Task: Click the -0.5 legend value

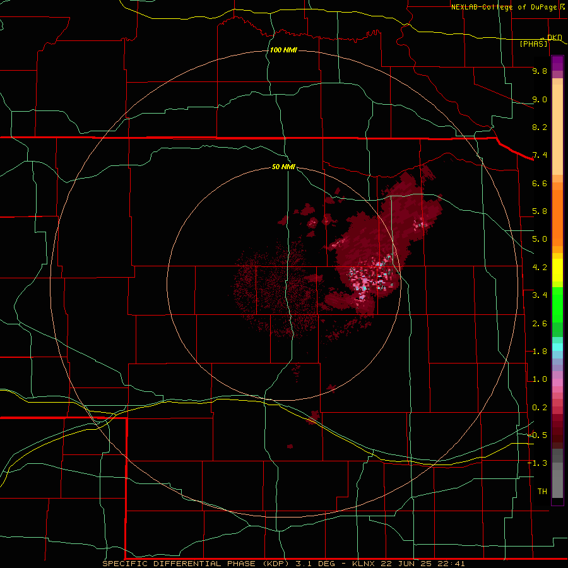Action: [537, 435]
